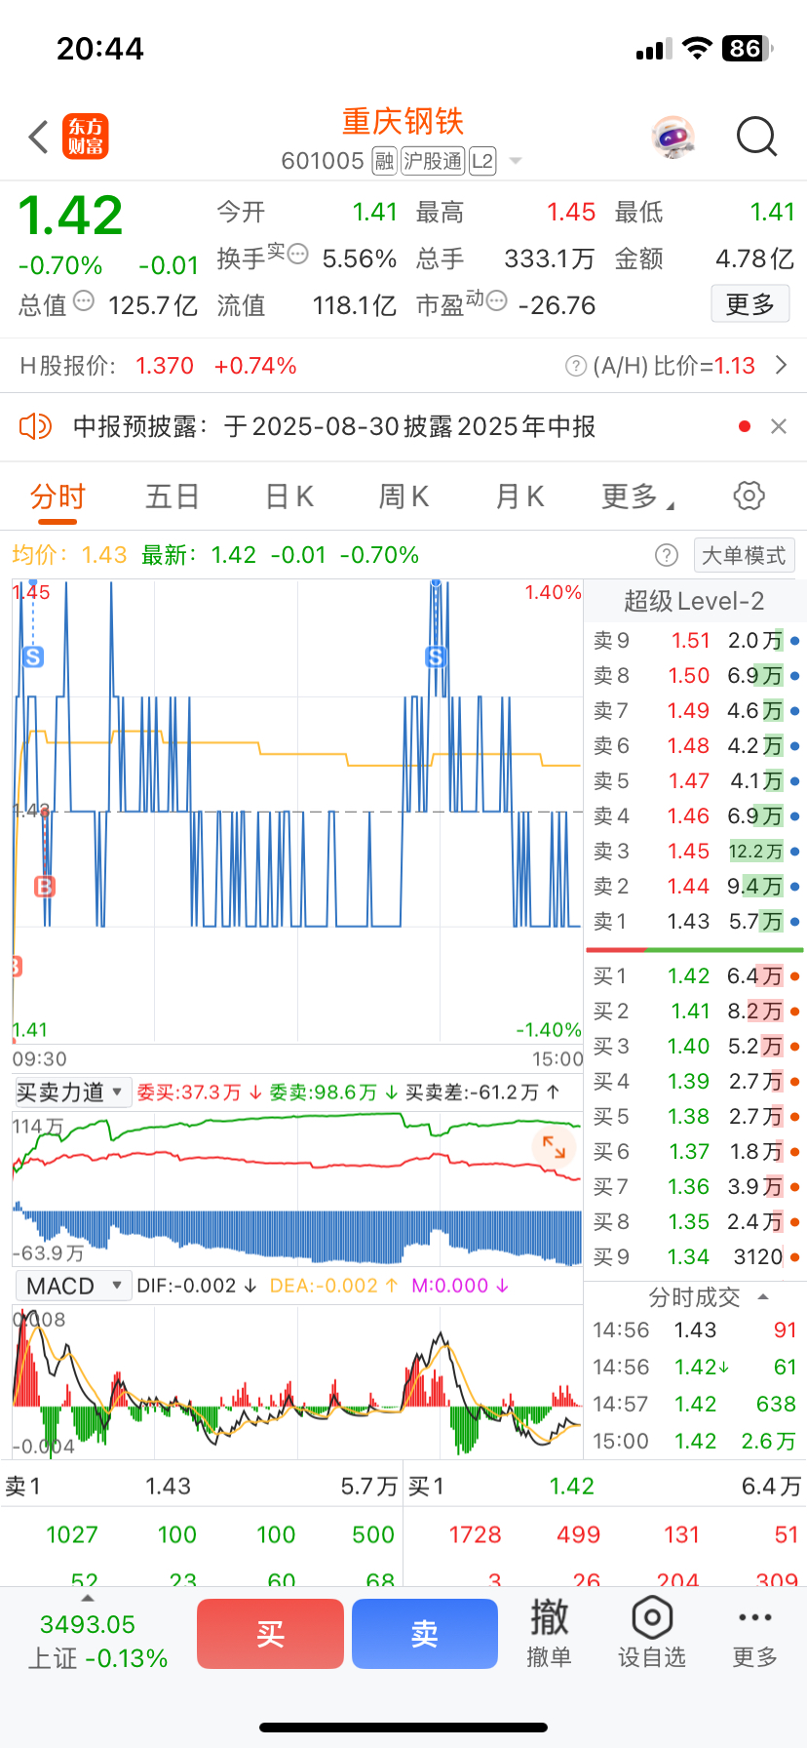Tap the speaker announcement icon
This screenshot has height=1748, width=807.
(35, 426)
